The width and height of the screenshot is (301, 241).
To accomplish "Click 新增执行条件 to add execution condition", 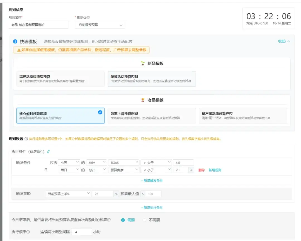I will (152, 208).
